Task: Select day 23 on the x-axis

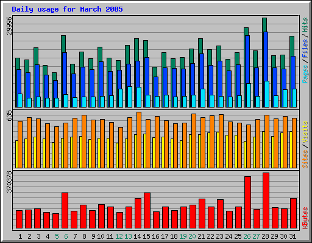Action: [x=219, y=236]
